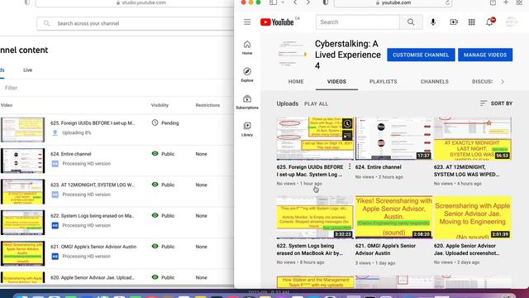Open Studio thumbnail for 624. Entire channel

pyautogui.click(x=22, y=161)
